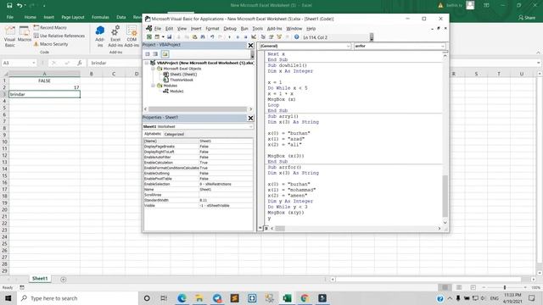543x305 pixels.
Task: Click the Find icon in VBA toolbar
Action: (x=203, y=37)
